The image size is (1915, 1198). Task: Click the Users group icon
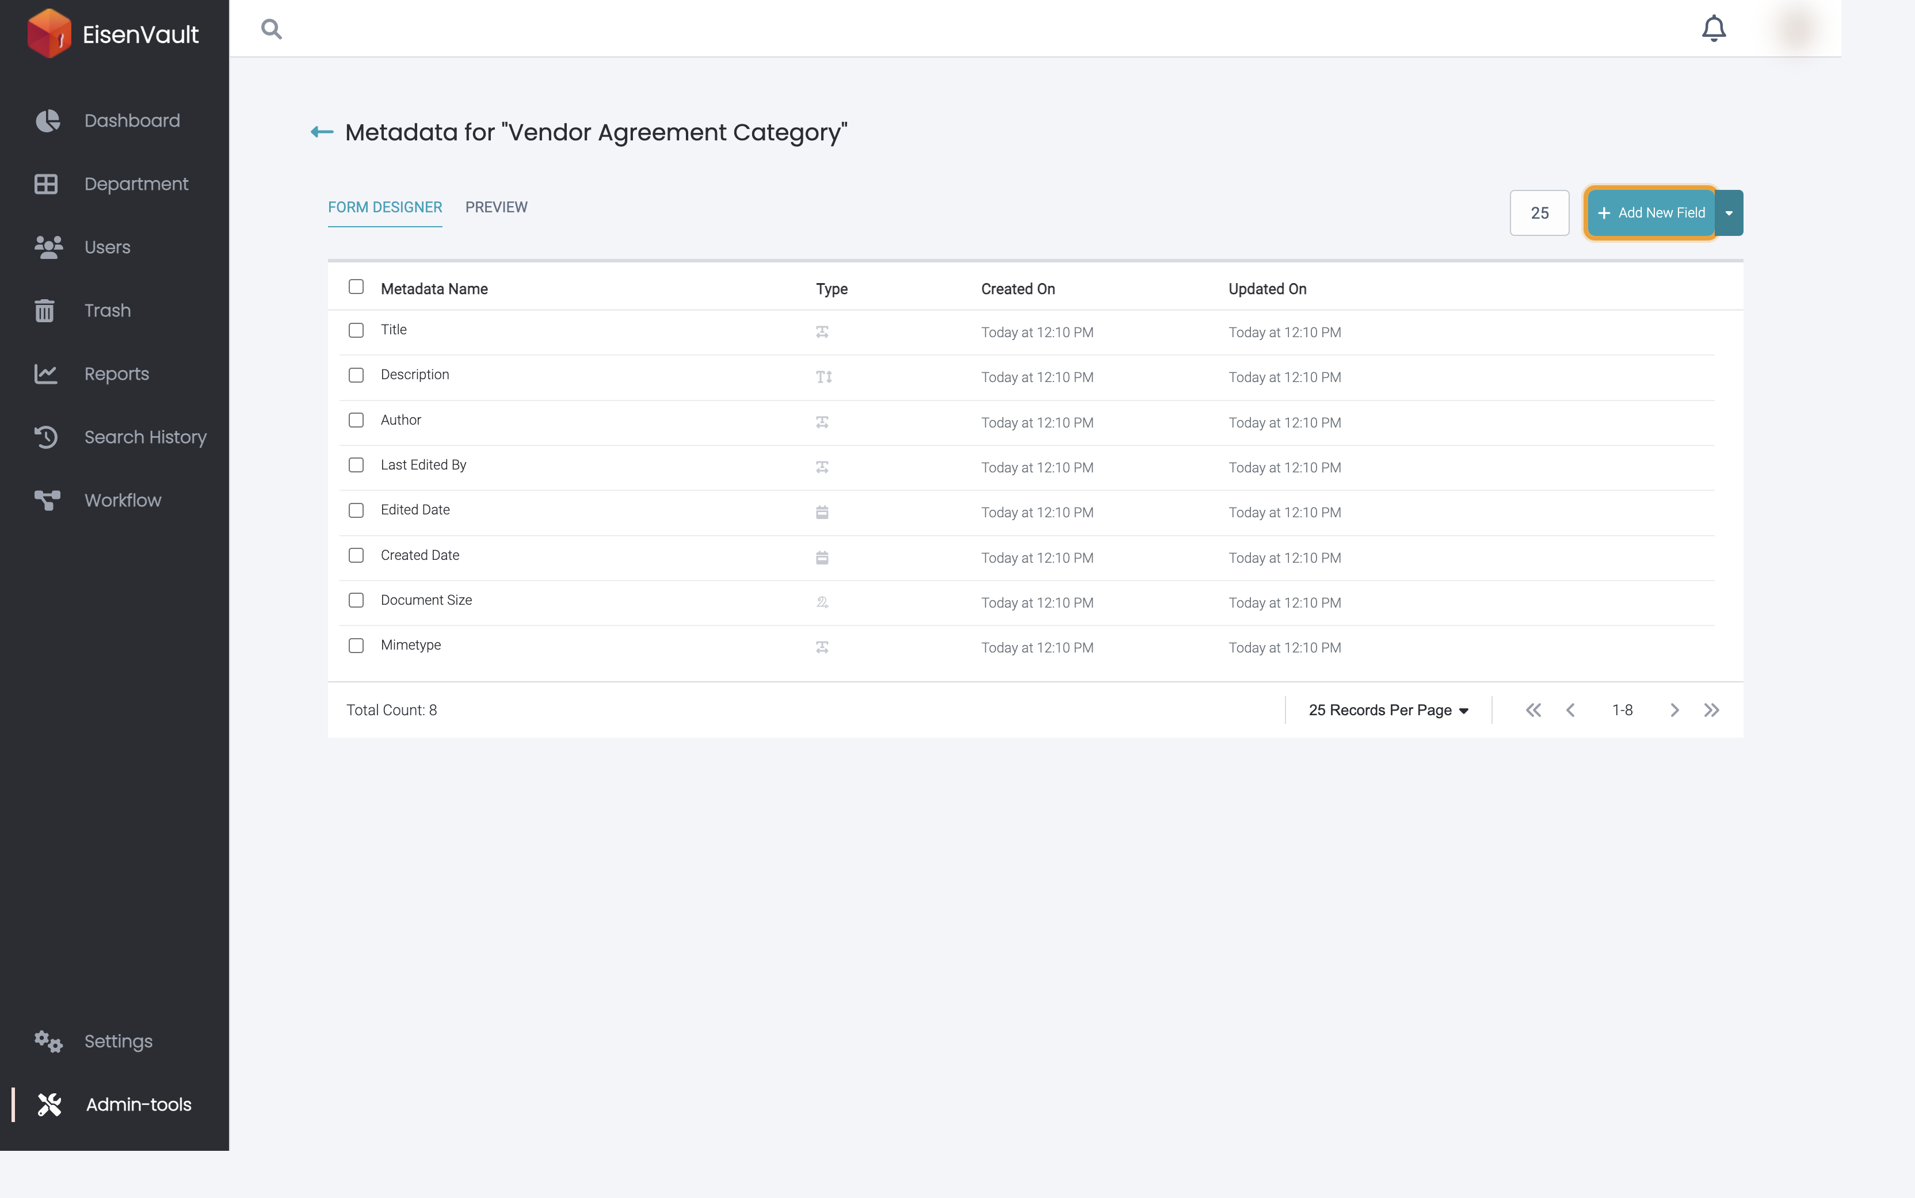pyautogui.click(x=48, y=247)
